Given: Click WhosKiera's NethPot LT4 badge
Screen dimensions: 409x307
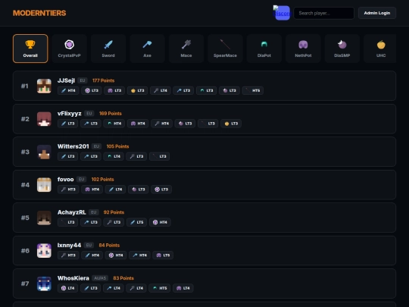Looking at the screenshot, I should click(x=183, y=288).
